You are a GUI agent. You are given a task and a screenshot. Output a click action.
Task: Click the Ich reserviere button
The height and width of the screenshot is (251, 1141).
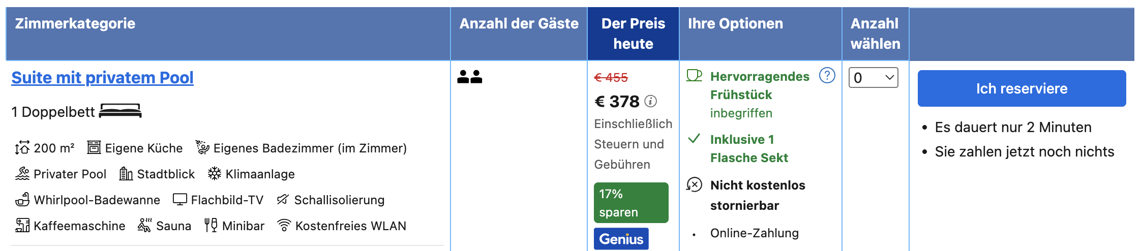tap(1022, 88)
